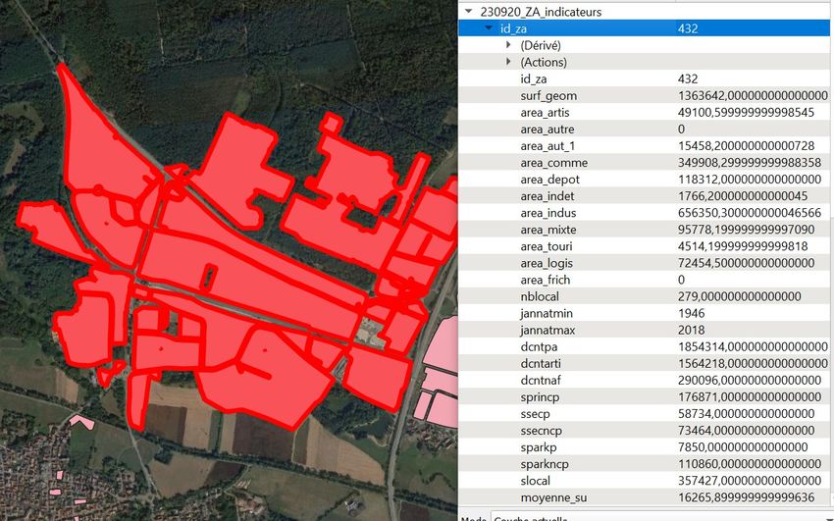Expand the (Actions) section
This screenshot has height=521, width=834.
pyautogui.click(x=508, y=62)
